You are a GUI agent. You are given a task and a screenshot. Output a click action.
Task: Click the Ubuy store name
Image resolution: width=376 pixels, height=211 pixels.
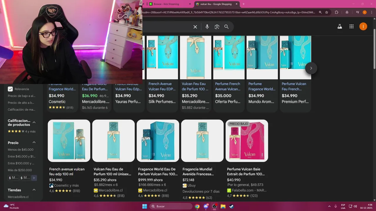coord(192,186)
